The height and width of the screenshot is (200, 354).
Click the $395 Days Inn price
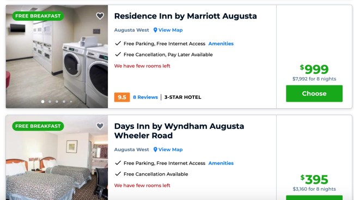[x=314, y=179]
